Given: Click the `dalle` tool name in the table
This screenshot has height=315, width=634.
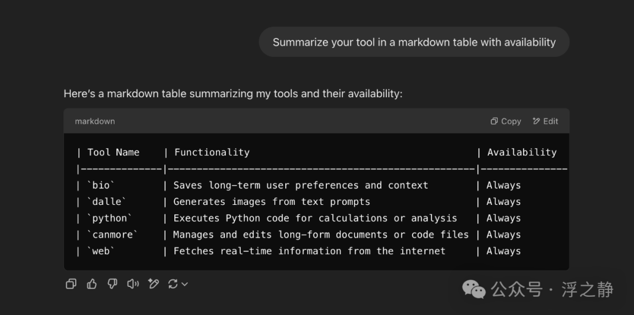Looking at the screenshot, I should click(x=107, y=201).
